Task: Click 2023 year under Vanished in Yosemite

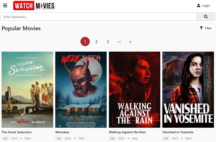Action: [175, 138]
